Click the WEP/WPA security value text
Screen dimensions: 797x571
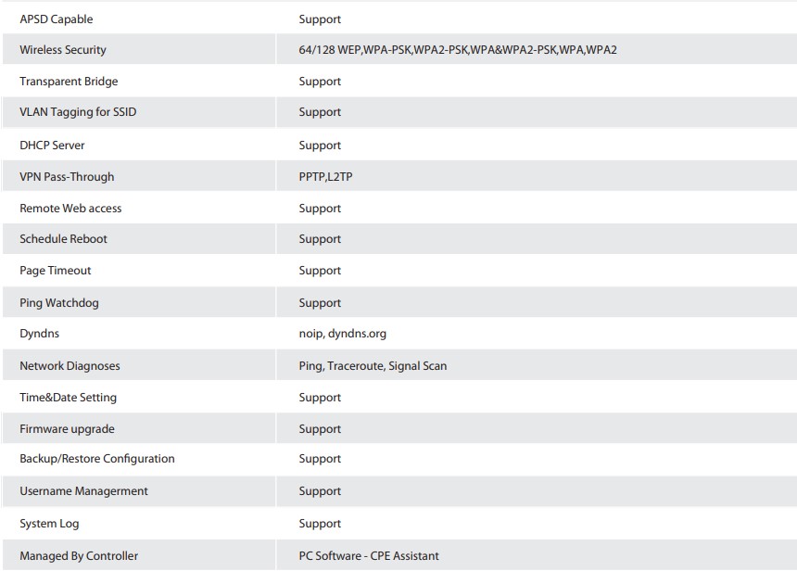458,50
